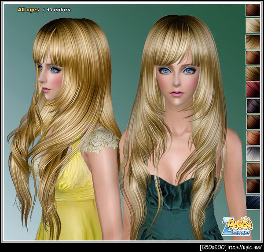This screenshot has height=252, width=264.
Task: Choose the brown swatch directly below silver
Action: point(253,170)
